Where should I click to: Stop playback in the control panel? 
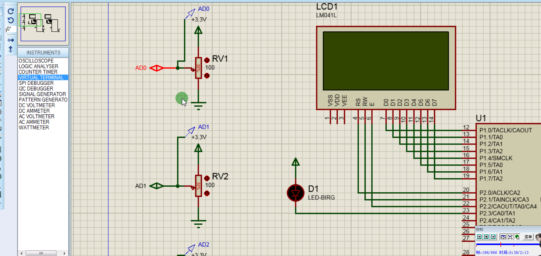[486, 237]
